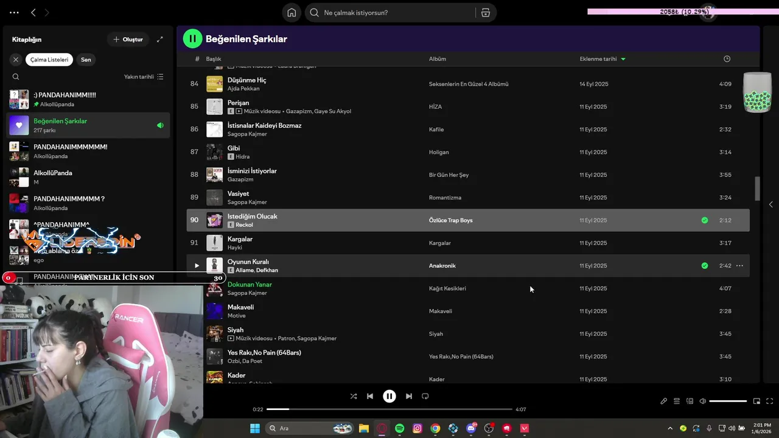This screenshot has width=779, height=438.
Task: Search within library magnifier icon
Action: click(16, 77)
